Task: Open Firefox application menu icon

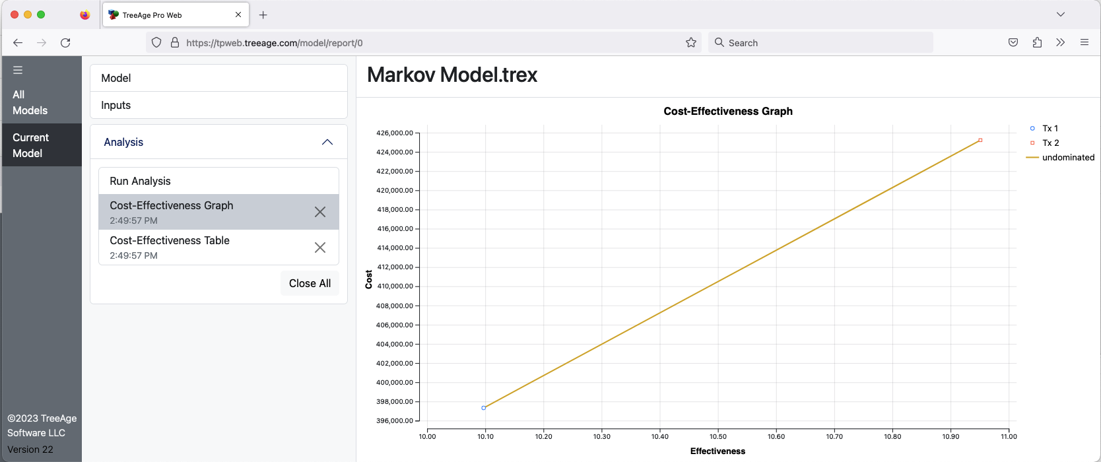Action: pos(1084,43)
